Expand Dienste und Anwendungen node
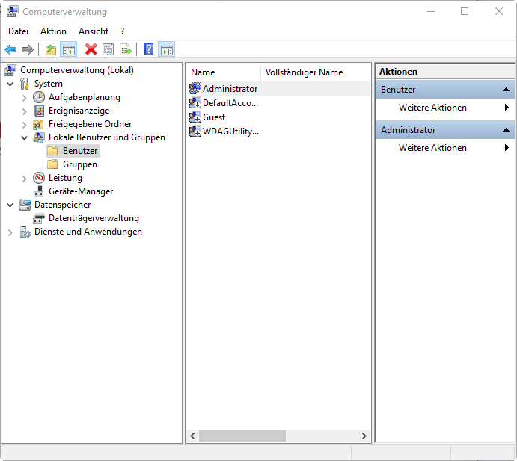 [x=10, y=232]
